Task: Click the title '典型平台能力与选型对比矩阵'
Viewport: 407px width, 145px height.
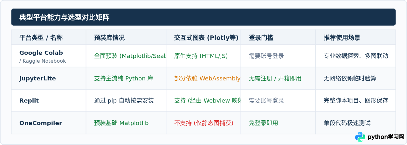Action: [65, 17]
